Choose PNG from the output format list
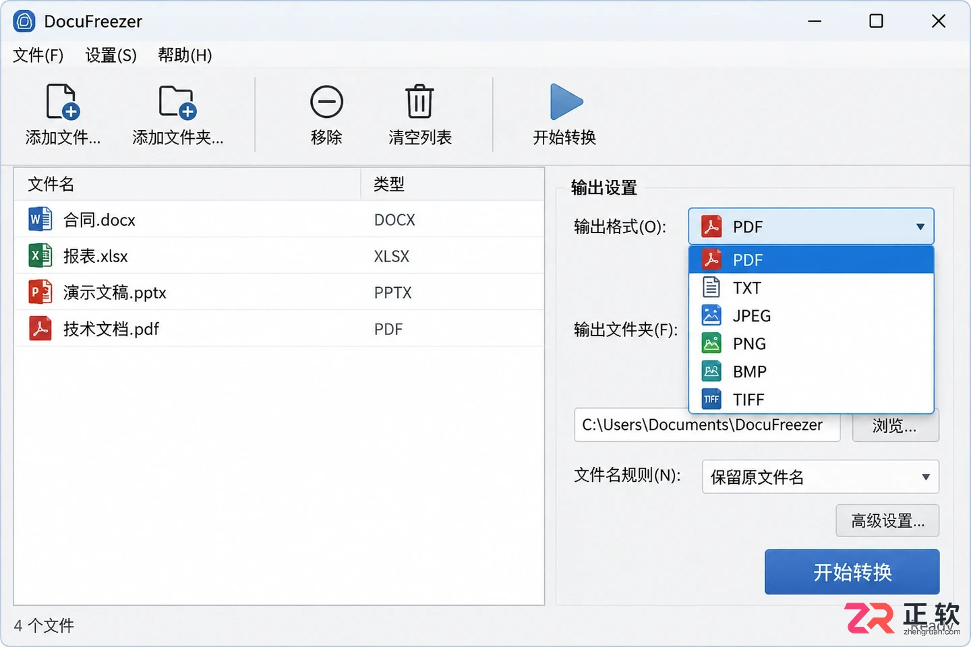The image size is (971, 647). pyautogui.click(x=811, y=344)
